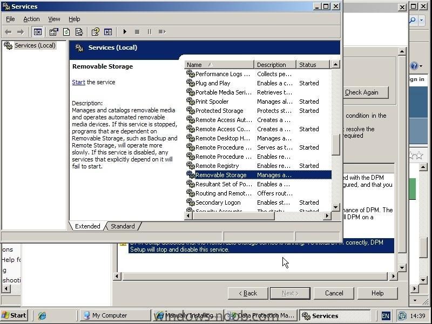Click the Print Spooler gear icon

(191, 101)
